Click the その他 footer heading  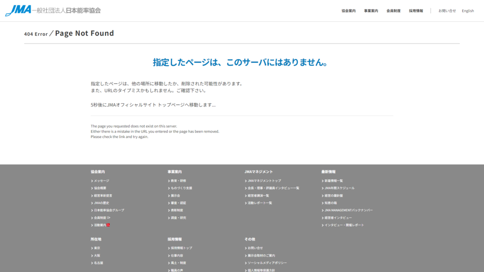(250, 239)
